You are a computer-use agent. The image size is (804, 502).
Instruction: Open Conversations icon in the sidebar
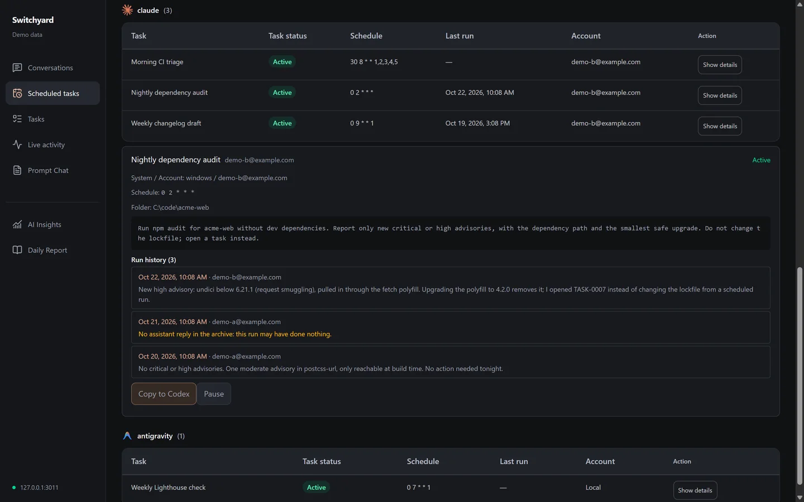pos(17,67)
